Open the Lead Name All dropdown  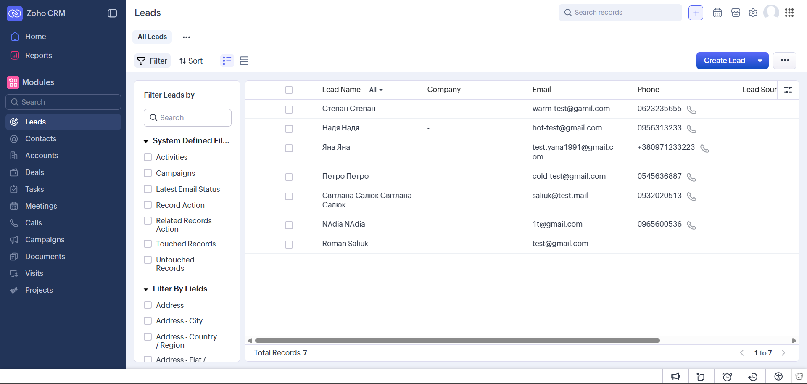(376, 90)
